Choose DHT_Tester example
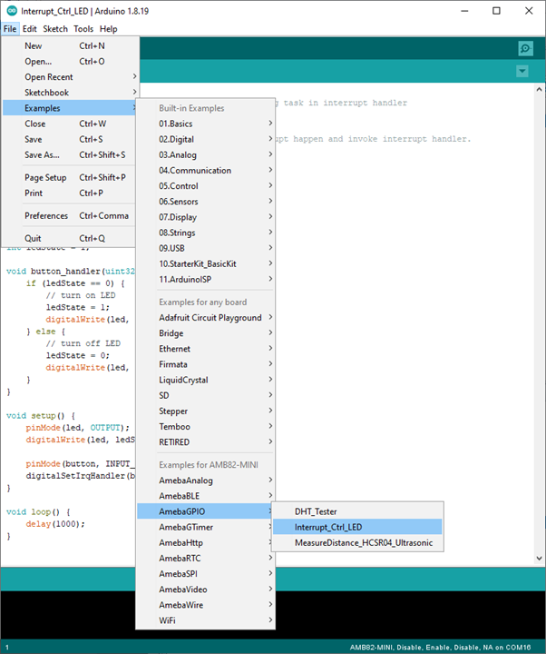546x654 pixels. click(316, 511)
